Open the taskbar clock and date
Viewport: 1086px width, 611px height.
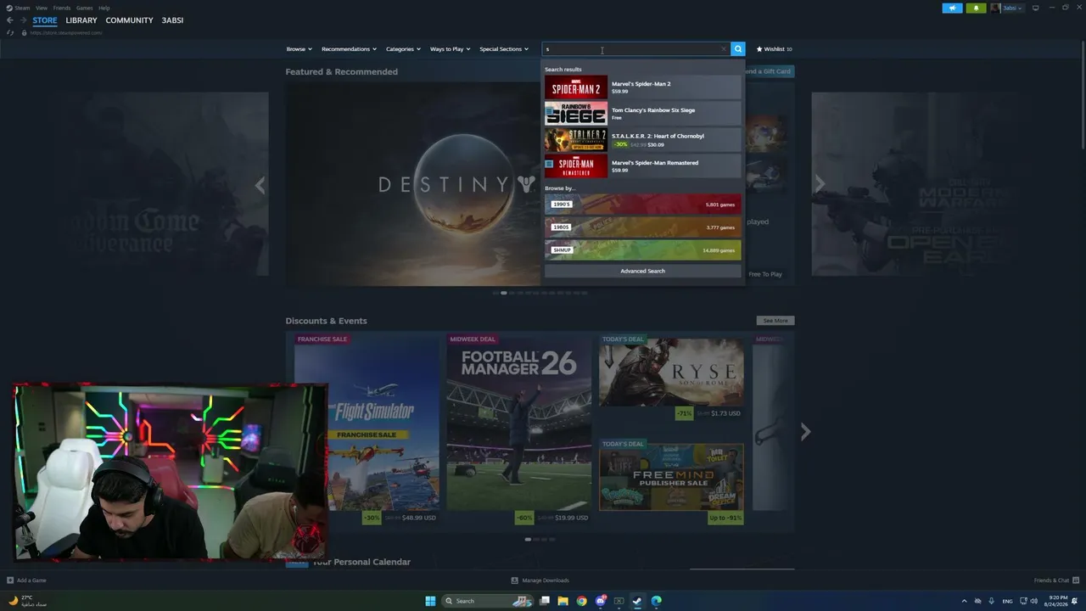point(1057,601)
